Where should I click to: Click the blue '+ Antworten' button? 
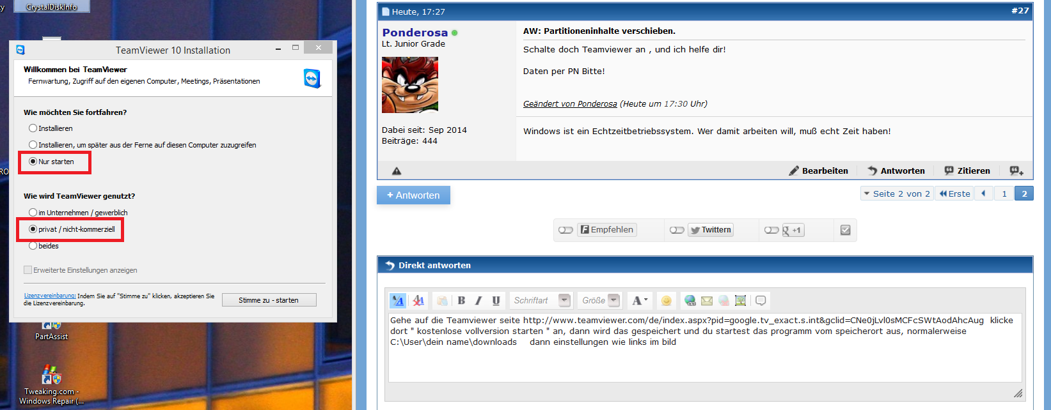(x=413, y=195)
